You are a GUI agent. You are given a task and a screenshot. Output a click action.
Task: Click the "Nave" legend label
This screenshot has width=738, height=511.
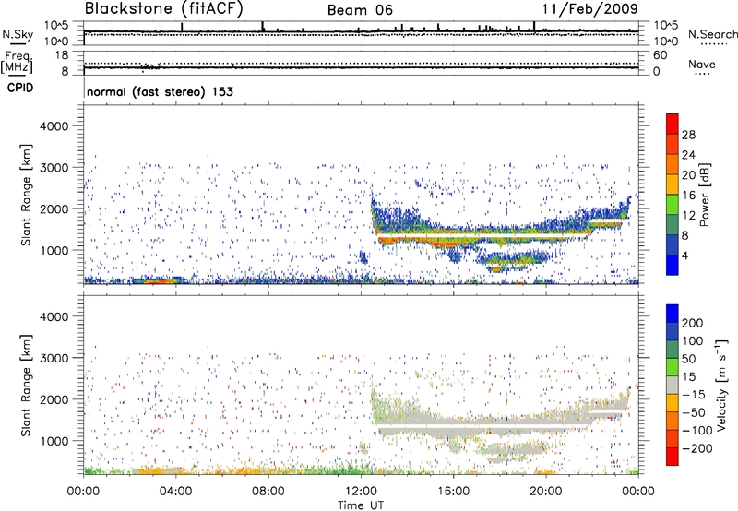point(702,64)
